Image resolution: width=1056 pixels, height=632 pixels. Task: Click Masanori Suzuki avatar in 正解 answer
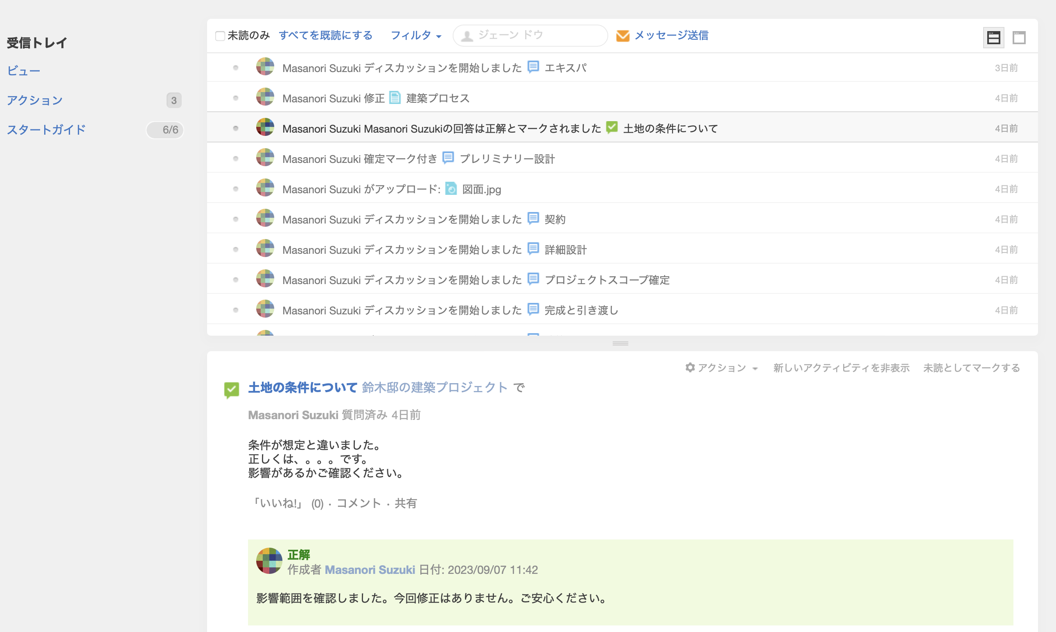[269, 560]
